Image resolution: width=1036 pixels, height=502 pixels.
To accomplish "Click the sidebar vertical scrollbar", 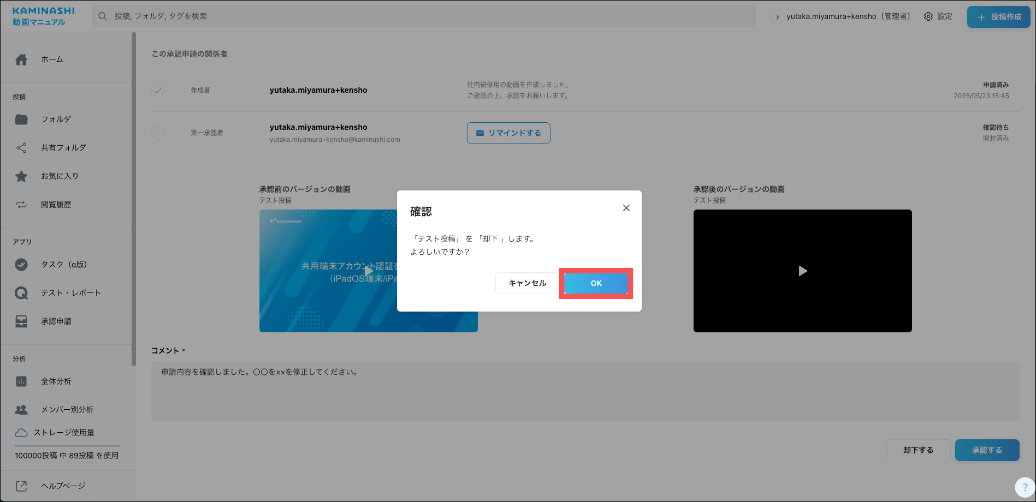I will (134, 199).
